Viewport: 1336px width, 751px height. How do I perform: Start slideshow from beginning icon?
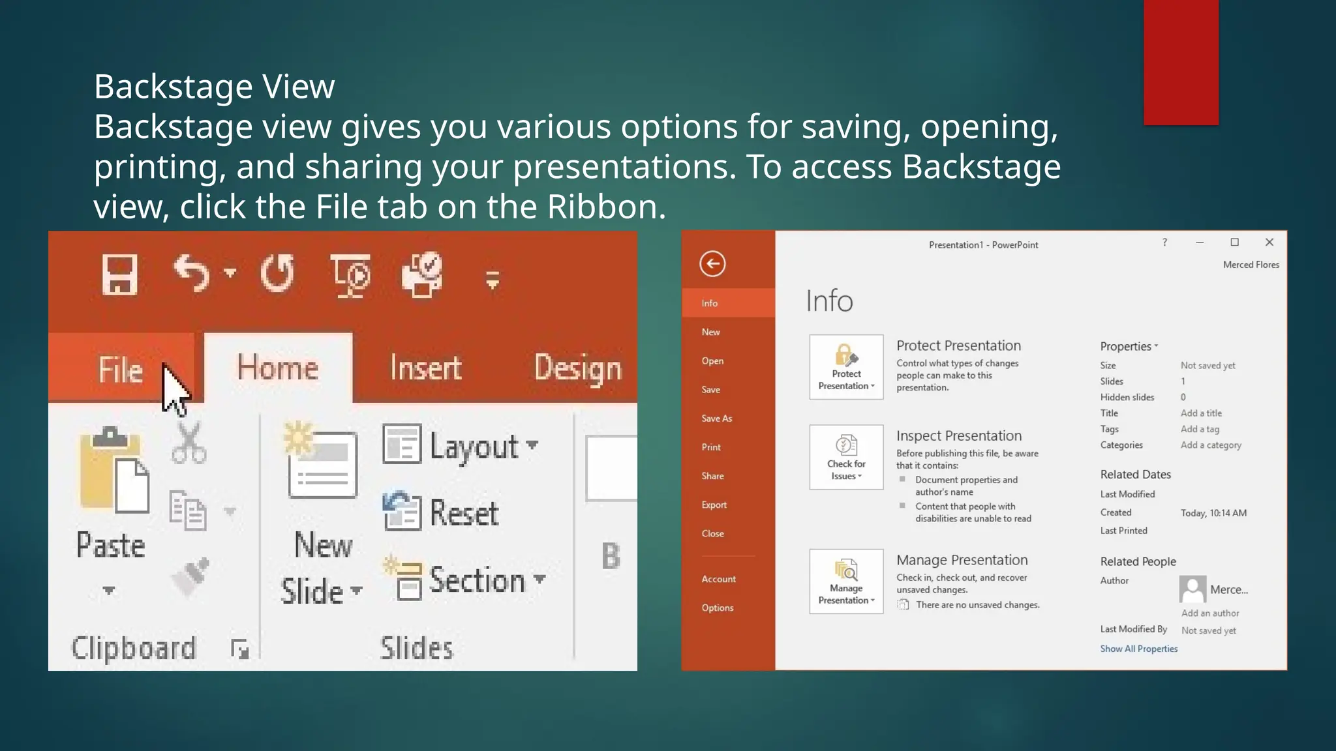[350, 275]
